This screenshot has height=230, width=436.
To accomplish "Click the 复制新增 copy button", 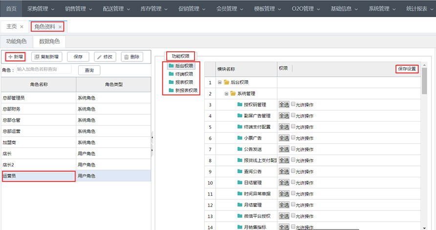I will 47,57.
